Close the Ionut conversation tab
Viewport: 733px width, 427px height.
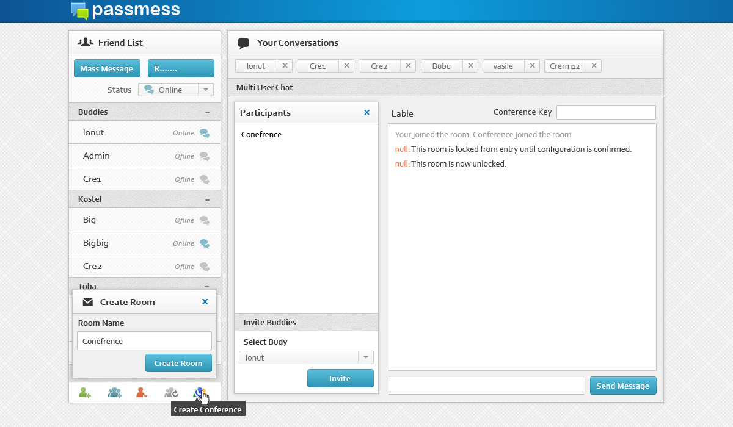click(285, 66)
